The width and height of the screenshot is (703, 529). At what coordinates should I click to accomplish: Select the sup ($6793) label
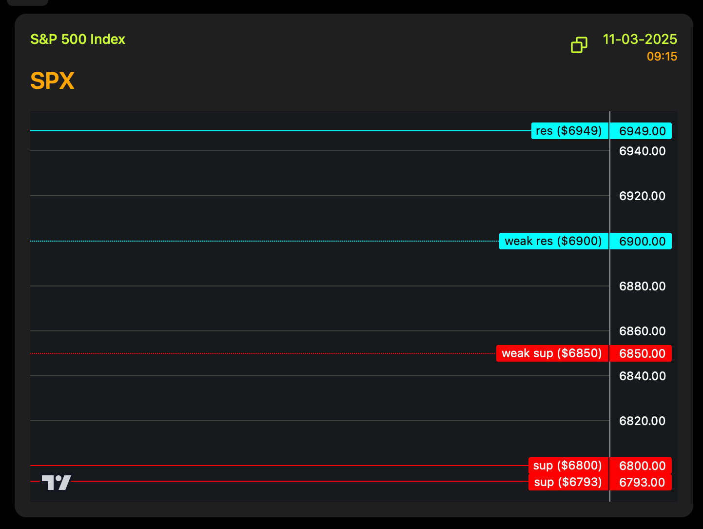tap(568, 482)
